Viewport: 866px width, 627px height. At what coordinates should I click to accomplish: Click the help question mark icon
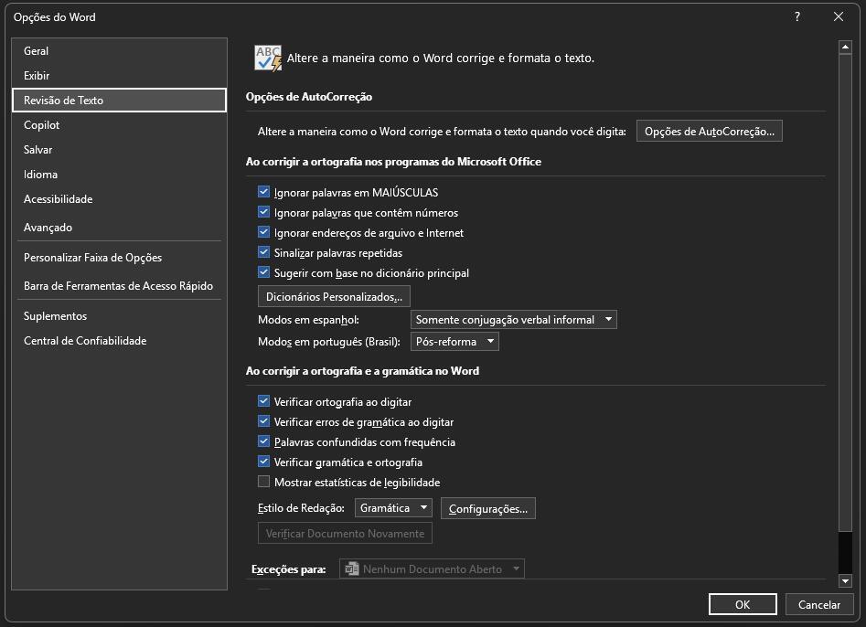(x=797, y=16)
